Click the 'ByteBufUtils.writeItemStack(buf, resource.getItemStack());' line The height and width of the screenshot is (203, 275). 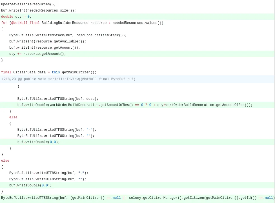(x=68, y=35)
